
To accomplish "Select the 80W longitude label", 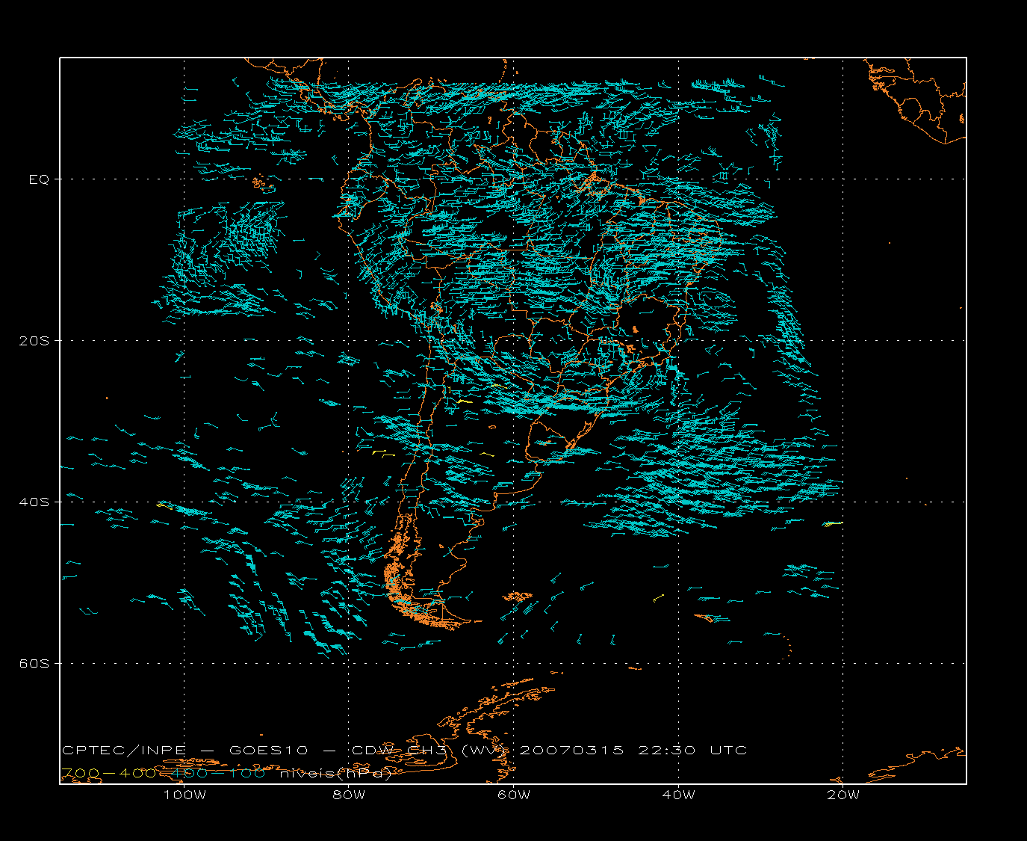I will 349,795.
